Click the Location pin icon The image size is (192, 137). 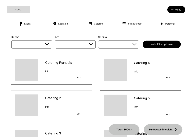55,24
